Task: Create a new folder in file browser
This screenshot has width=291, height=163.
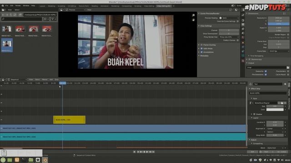Action: (x=20, y=15)
